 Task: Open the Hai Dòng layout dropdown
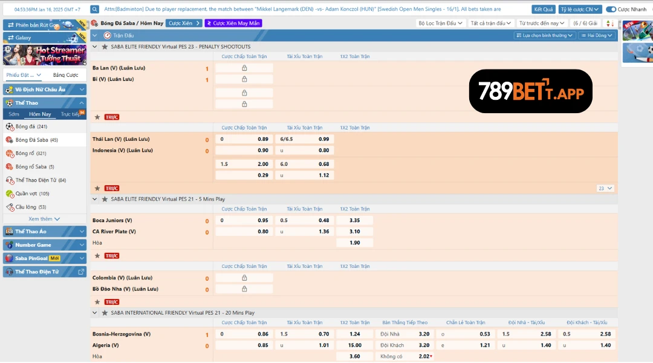click(x=597, y=36)
